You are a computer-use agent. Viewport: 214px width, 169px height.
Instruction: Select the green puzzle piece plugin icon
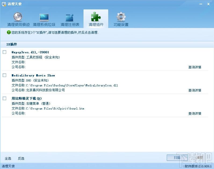coord(96,17)
